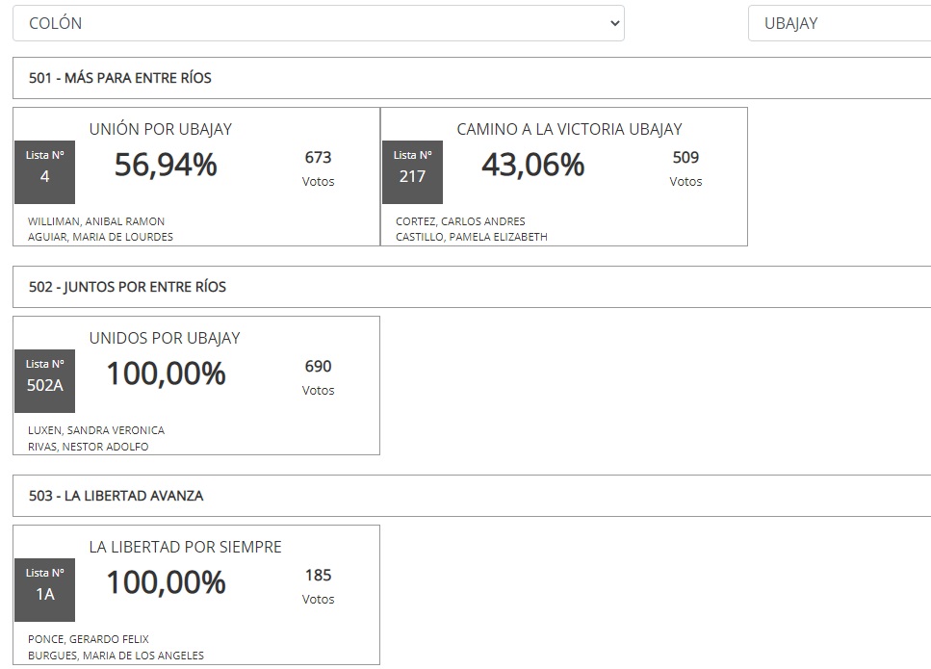931x669 pixels.
Task: Open the LA LIBERTAD POR SIEMPRE title
Action: tap(185, 547)
